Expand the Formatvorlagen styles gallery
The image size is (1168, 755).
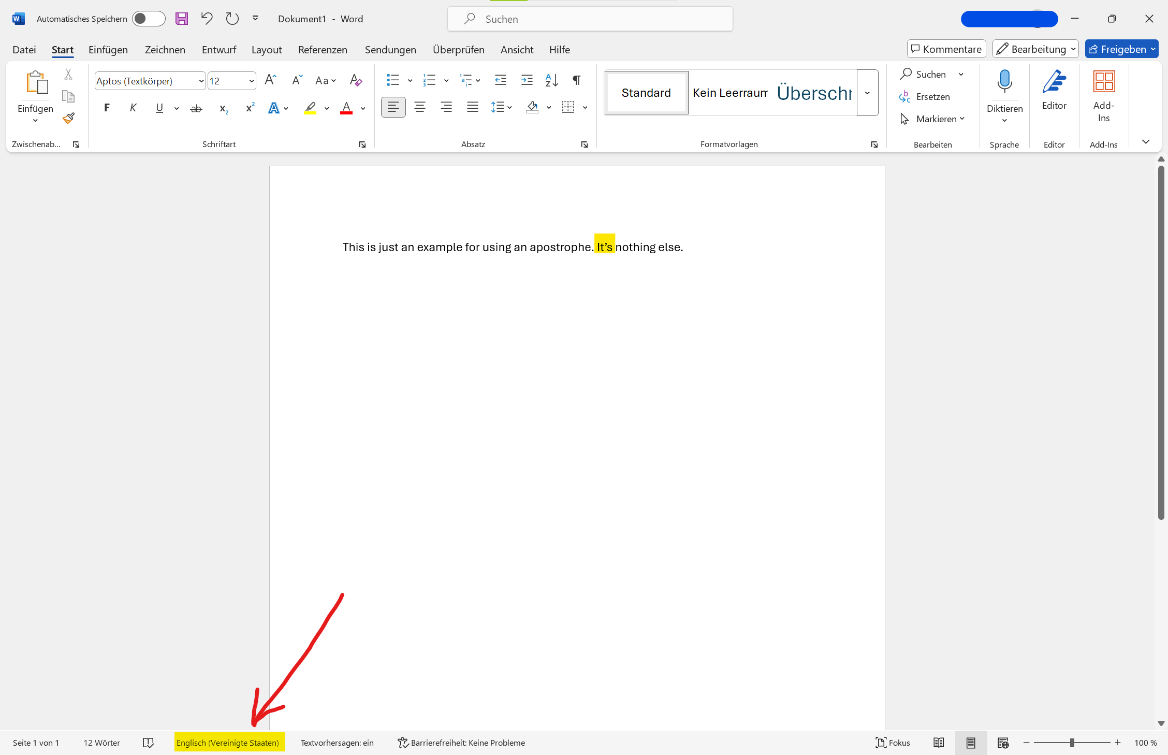867,93
